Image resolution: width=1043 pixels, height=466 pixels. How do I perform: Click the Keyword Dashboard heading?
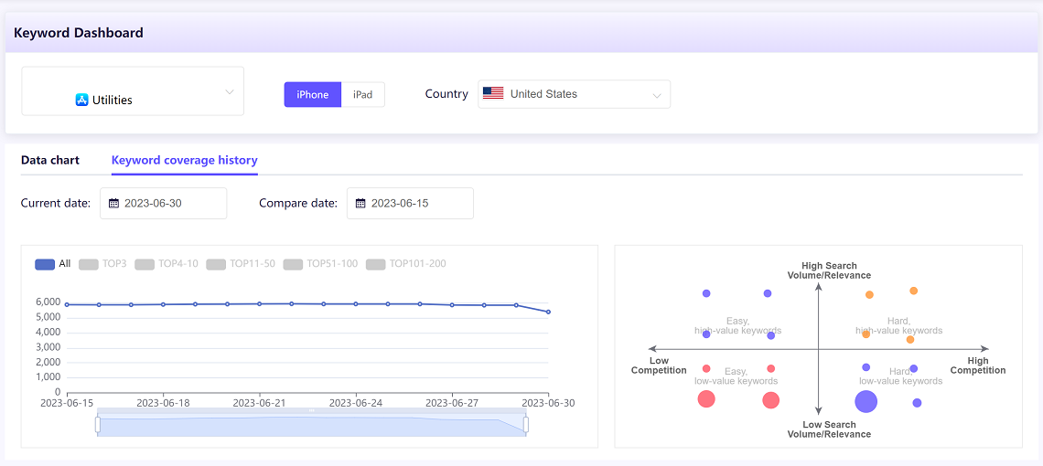pos(79,32)
